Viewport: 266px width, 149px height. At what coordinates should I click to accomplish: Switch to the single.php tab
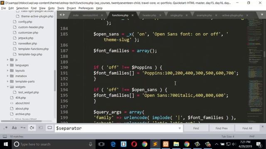[176, 15]
